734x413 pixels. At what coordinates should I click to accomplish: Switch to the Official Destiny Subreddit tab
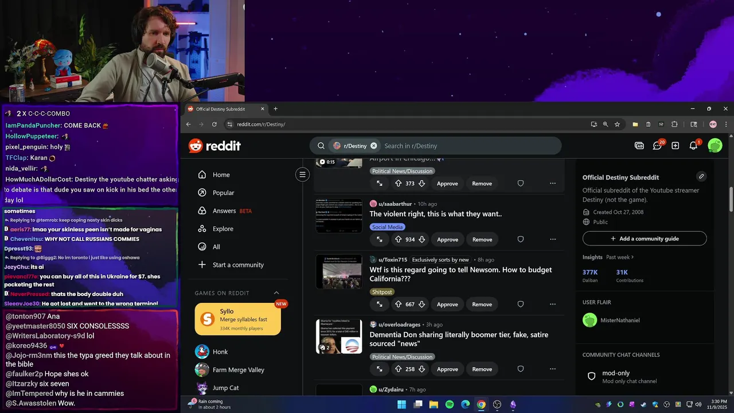click(227, 109)
